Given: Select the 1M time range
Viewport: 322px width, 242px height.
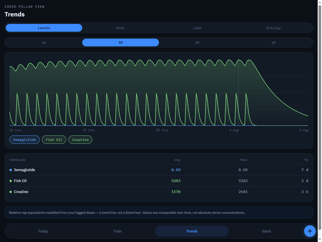Looking at the screenshot, I should point(120,43).
